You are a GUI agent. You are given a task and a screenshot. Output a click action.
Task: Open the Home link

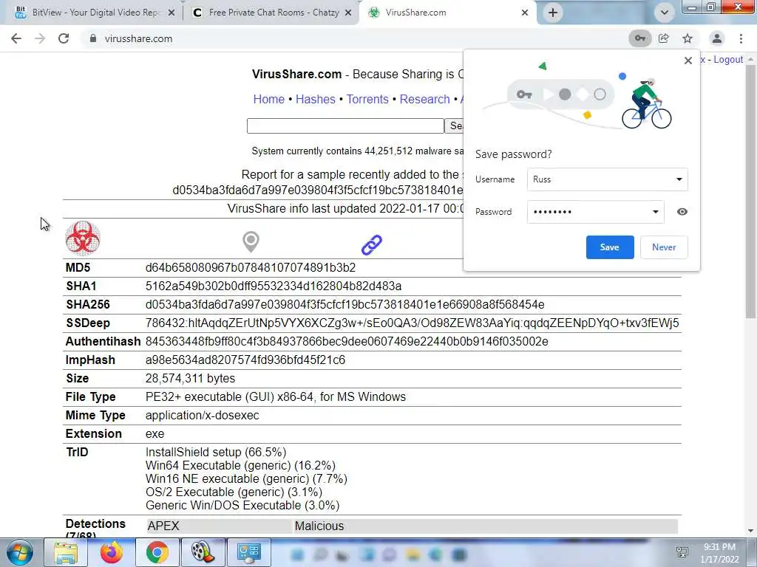(269, 99)
